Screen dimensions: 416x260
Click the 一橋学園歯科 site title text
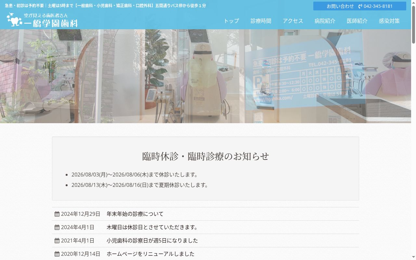click(x=51, y=23)
